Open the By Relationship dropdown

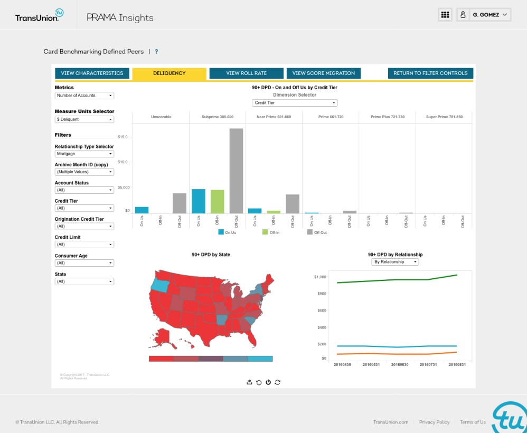click(395, 262)
